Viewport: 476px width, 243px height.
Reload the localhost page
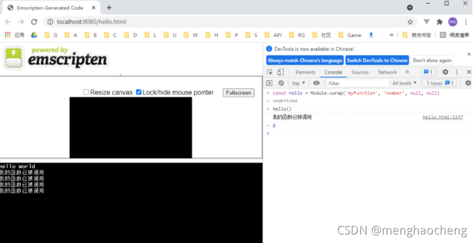pyautogui.click(x=34, y=22)
